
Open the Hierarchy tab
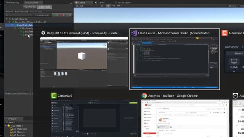pos(12,3)
